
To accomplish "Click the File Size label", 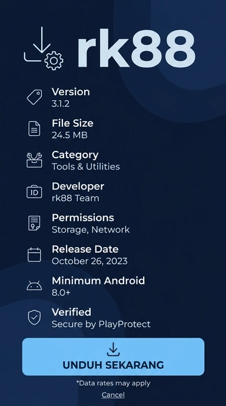I will (x=72, y=123).
